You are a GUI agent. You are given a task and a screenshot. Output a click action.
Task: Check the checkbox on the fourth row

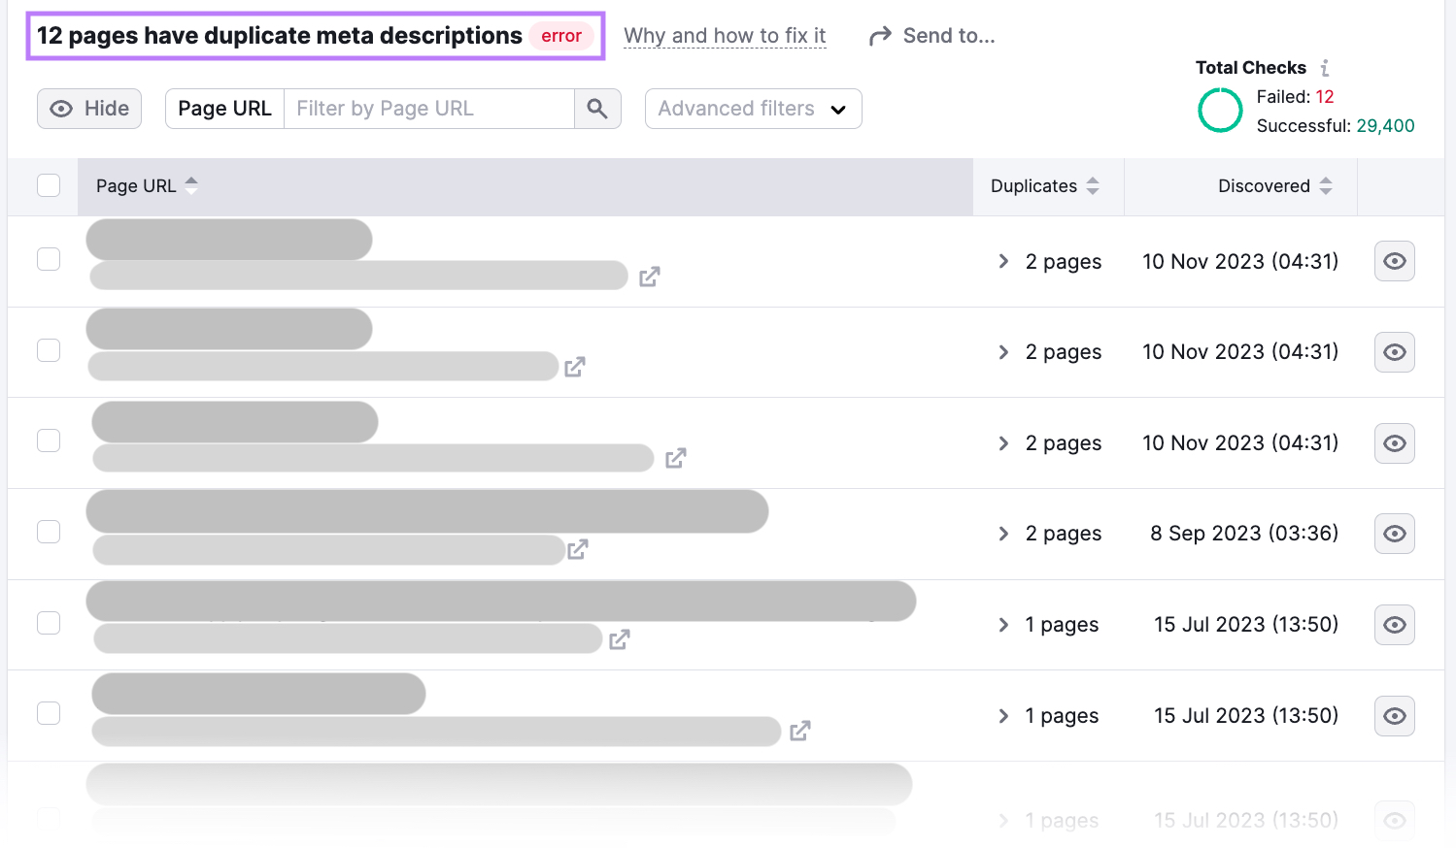pos(48,532)
